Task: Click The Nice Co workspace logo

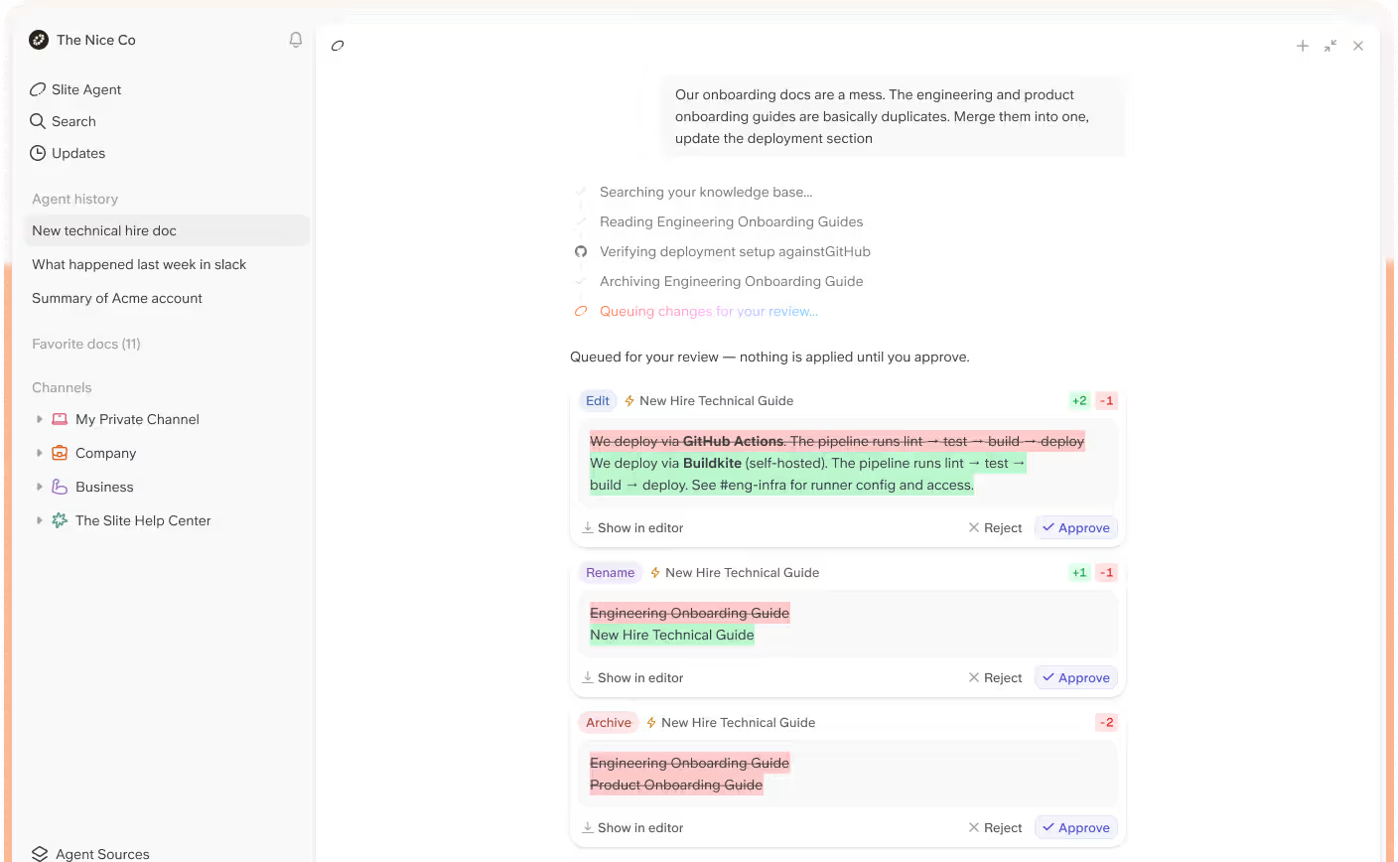Action: pos(39,40)
